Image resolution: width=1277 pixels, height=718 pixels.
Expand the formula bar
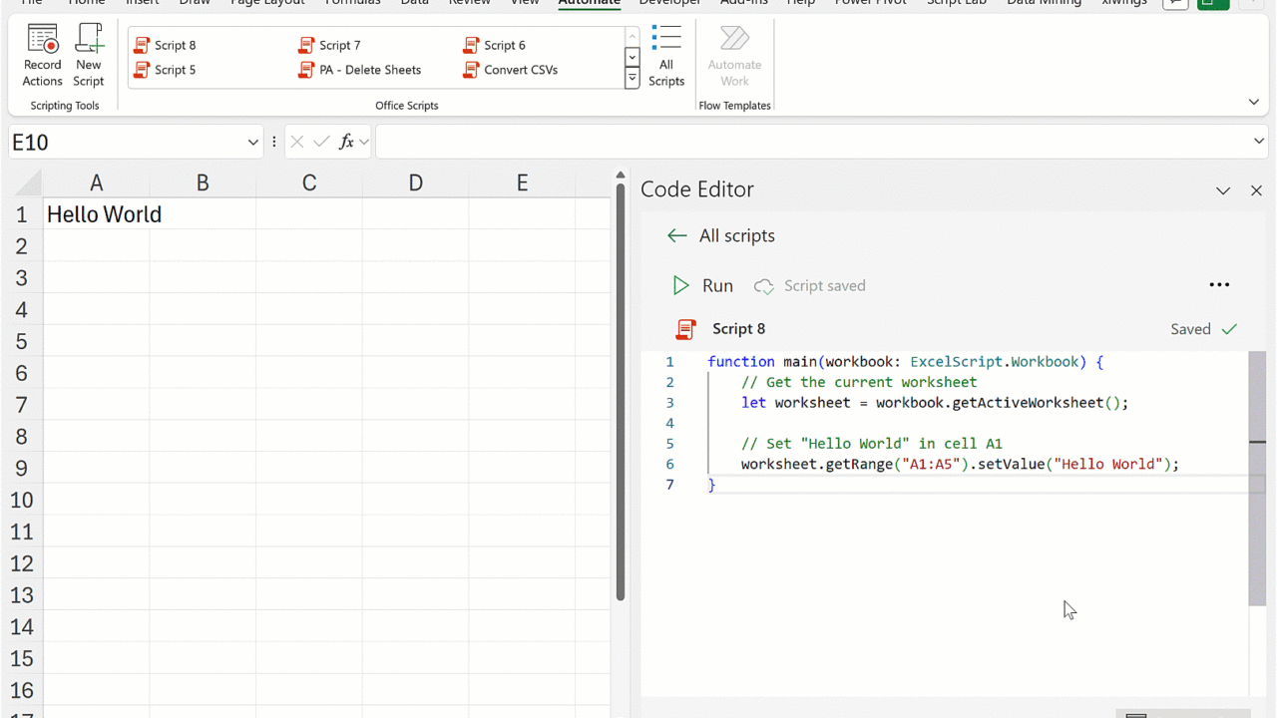click(1257, 142)
